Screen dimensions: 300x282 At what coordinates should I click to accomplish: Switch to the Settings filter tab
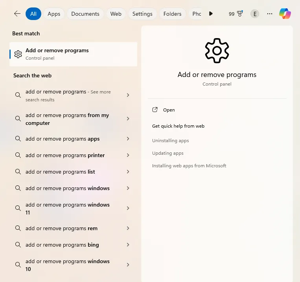[142, 14]
